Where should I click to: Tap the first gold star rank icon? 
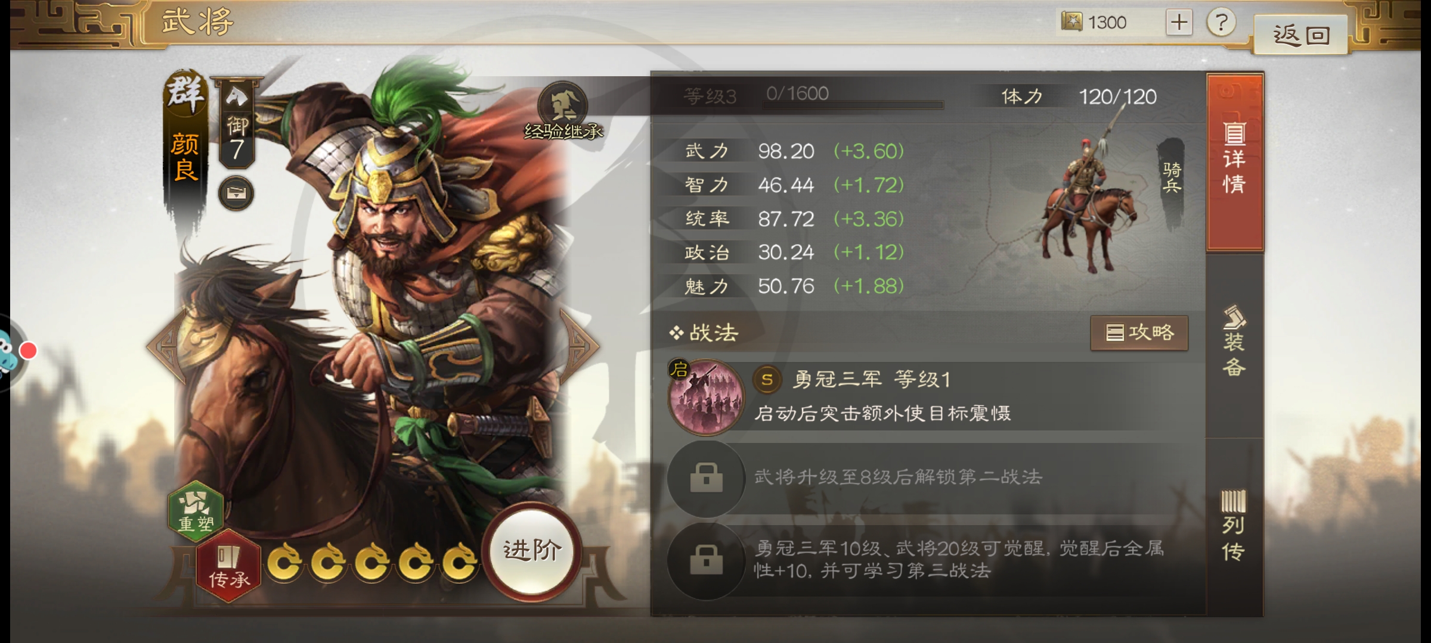pyautogui.click(x=284, y=561)
